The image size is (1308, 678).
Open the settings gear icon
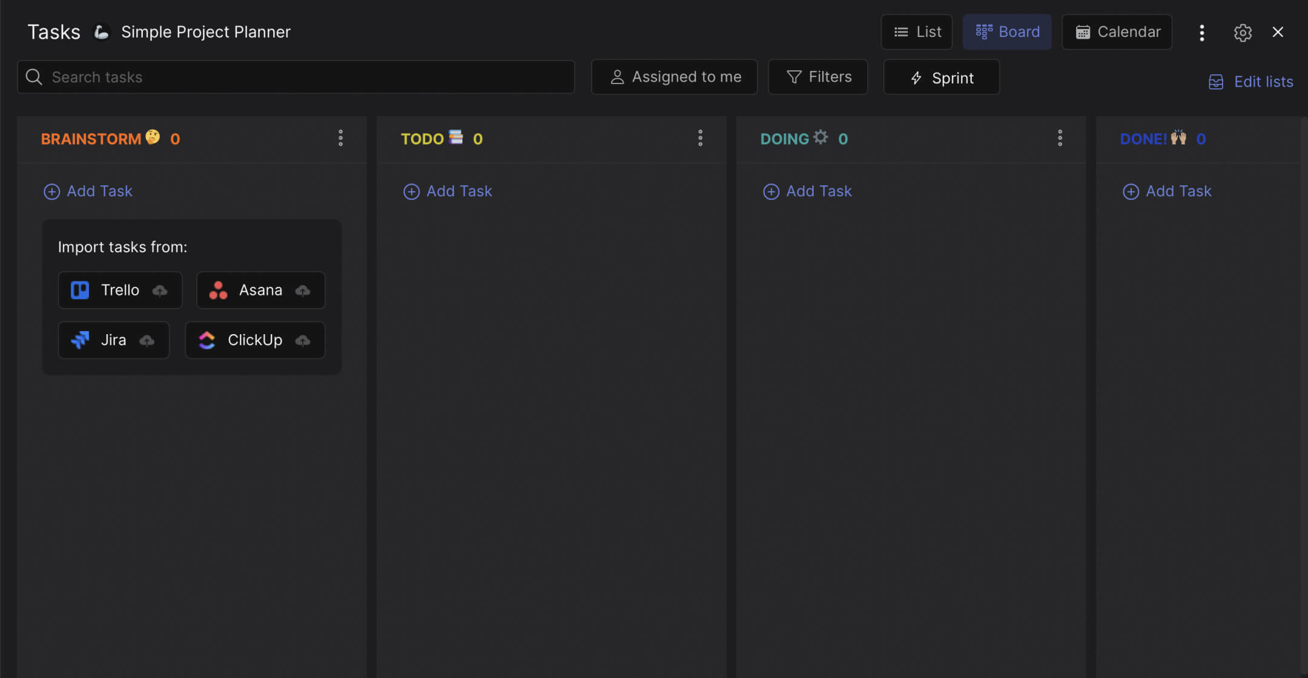(1243, 32)
